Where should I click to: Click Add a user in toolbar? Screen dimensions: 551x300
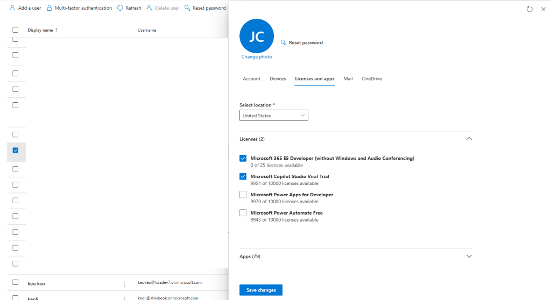(30, 8)
